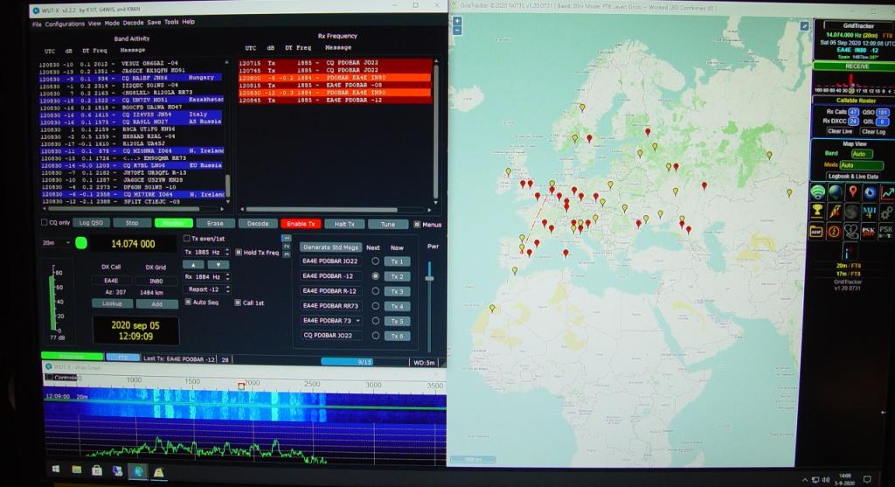Select Next radio button for Tx 6

click(375, 336)
